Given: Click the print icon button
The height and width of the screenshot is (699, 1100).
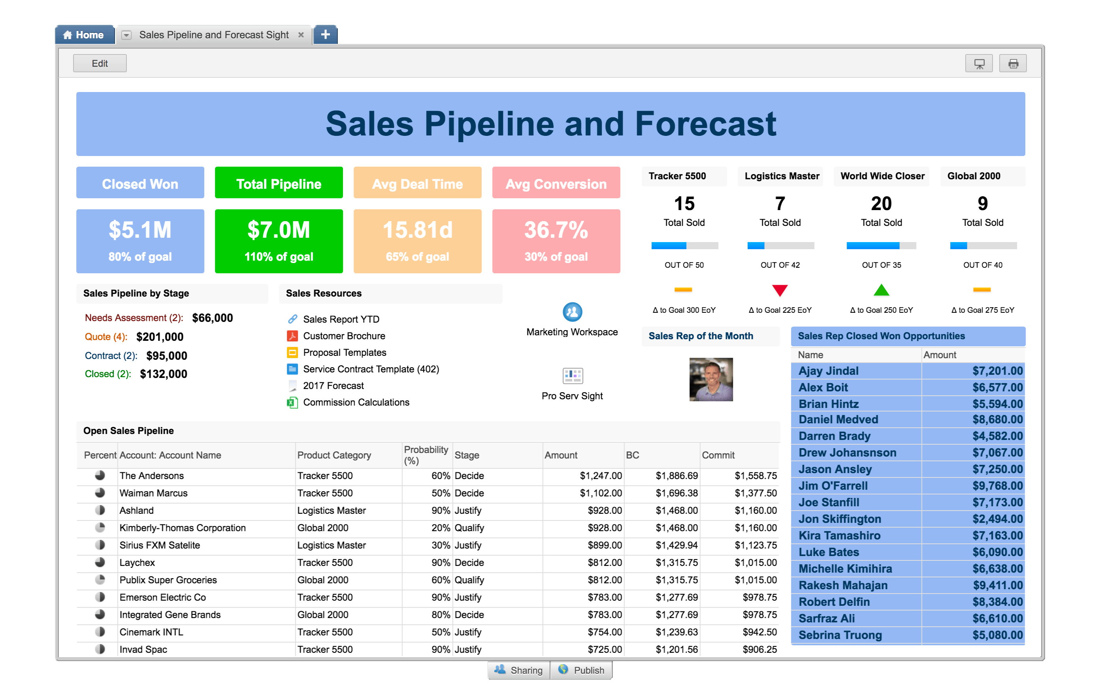Looking at the screenshot, I should tap(1012, 64).
